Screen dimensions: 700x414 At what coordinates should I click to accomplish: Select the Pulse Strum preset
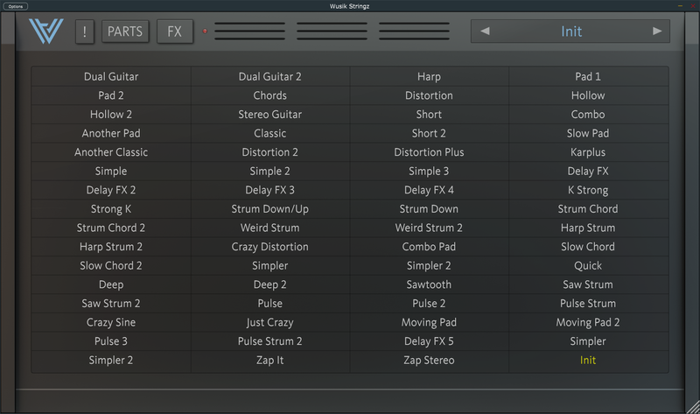[588, 303]
